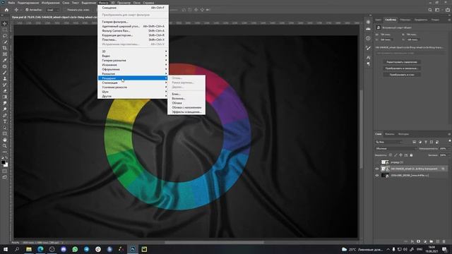The width and height of the screenshot is (452, 254).
Task: Hide the selected color wheel layer
Action: point(376,169)
